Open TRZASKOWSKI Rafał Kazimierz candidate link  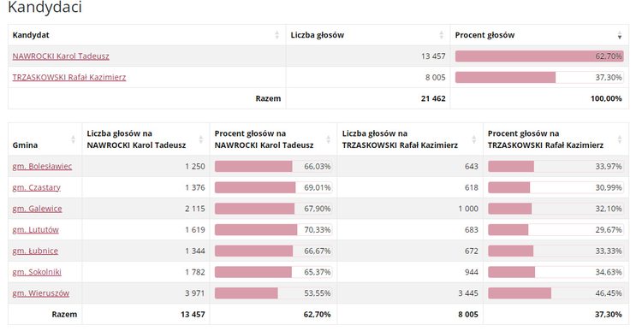coord(69,77)
